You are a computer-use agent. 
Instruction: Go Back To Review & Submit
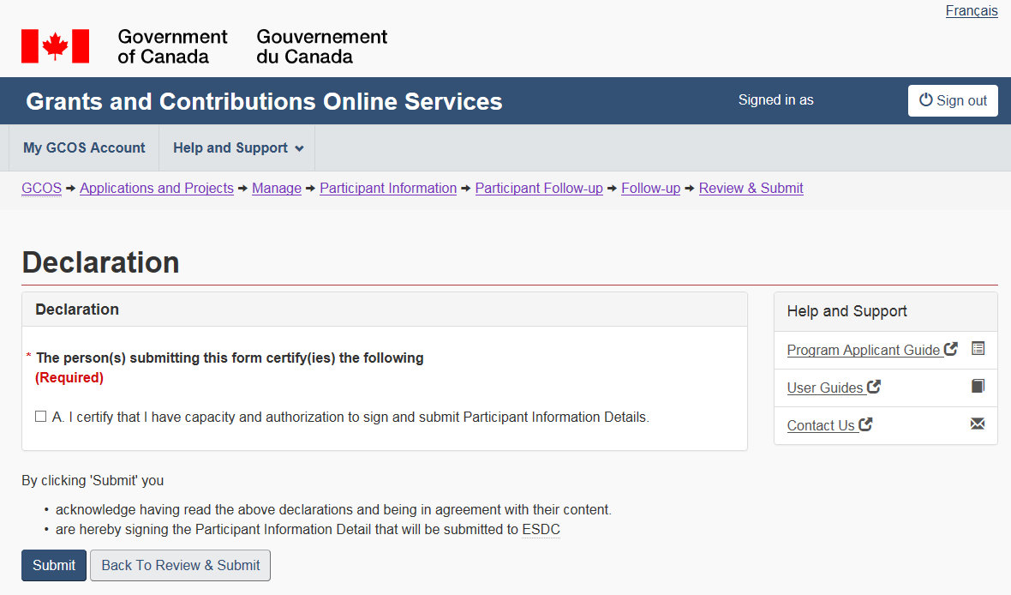coord(180,566)
